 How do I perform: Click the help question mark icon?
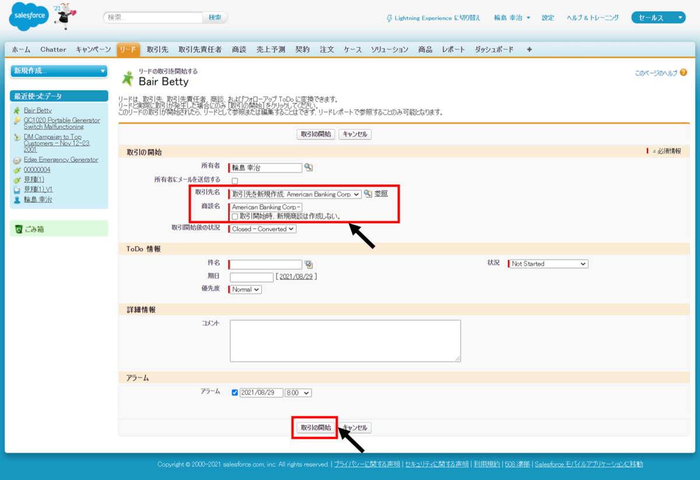[x=683, y=73]
